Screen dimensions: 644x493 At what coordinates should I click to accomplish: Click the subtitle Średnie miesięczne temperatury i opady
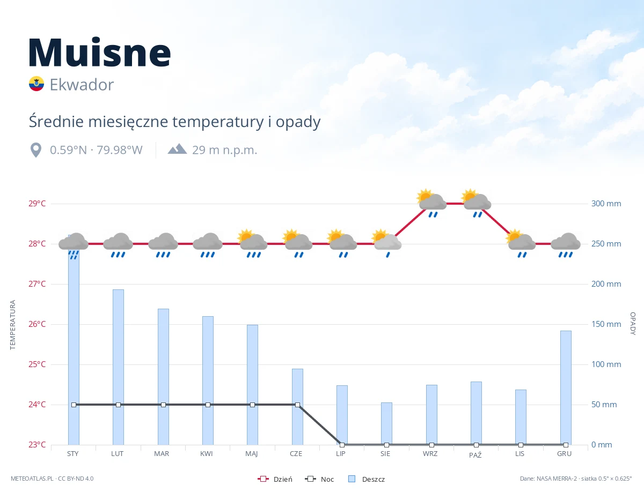174,122
